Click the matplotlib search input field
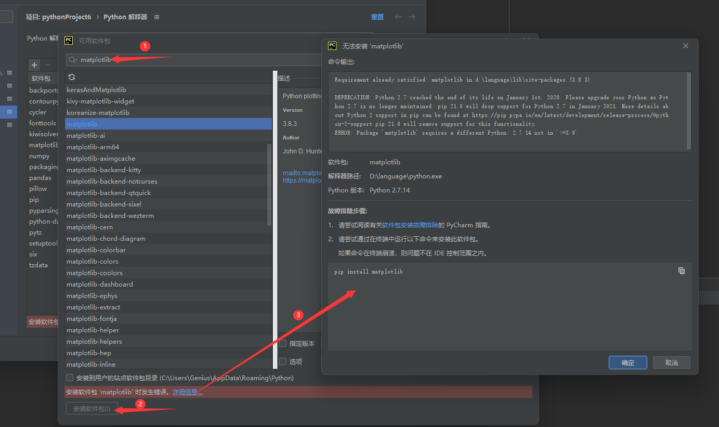719x427 pixels. (x=193, y=60)
